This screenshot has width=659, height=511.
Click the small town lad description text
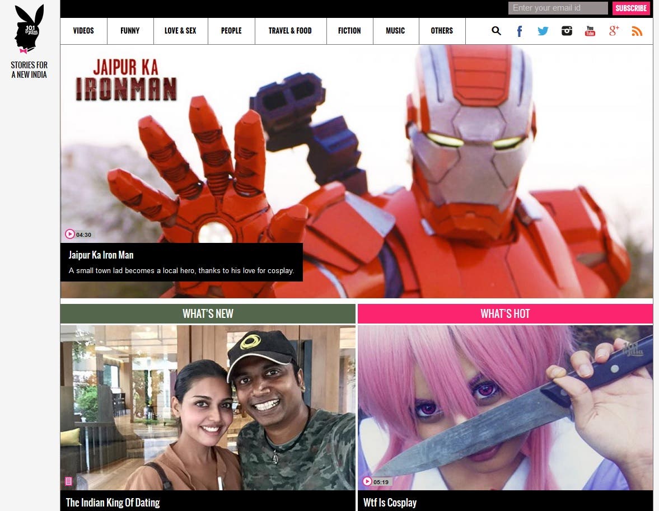click(x=181, y=271)
